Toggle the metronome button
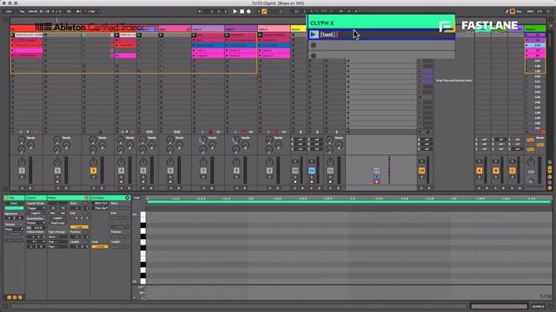The image size is (556, 312). 79,11
